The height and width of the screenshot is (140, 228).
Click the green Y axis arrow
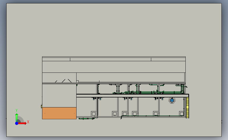coord(17,117)
